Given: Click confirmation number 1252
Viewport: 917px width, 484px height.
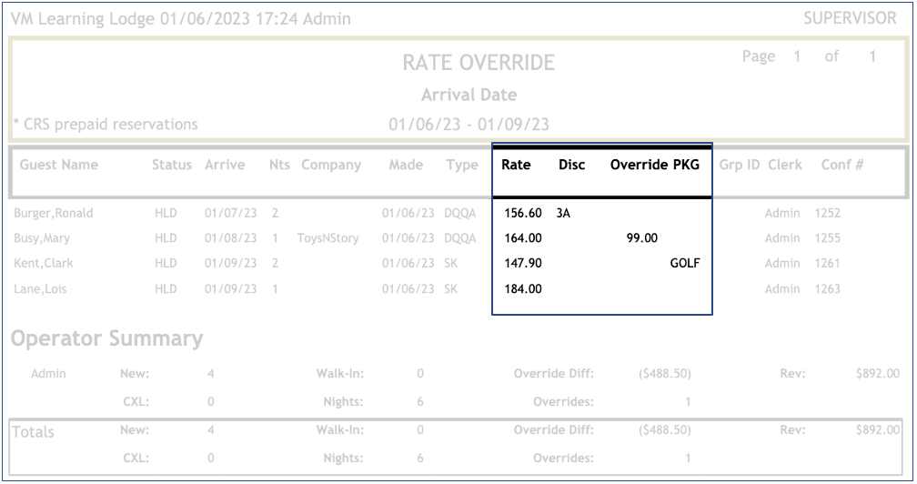Looking at the screenshot, I should (x=829, y=214).
